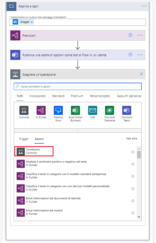Viewport: 156px width, 243px height.
Task: Switch to the Appunti personali tab
Action: point(129,96)
